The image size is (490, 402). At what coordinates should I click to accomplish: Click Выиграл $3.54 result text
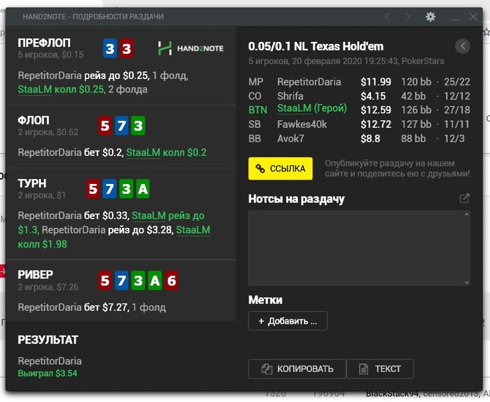point(48,373)
